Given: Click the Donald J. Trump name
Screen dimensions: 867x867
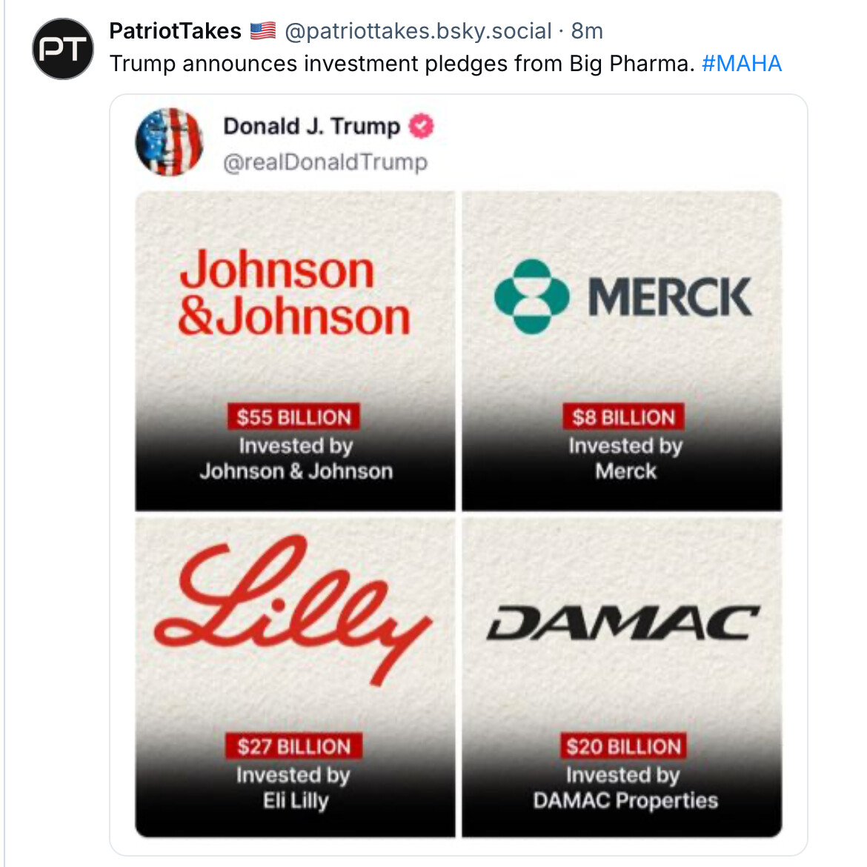Looking at the screenshot, I should [x=311, y=127].
